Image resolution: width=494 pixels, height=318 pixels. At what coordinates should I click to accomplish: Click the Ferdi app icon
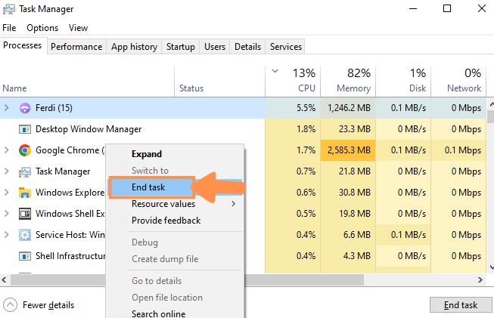pos(25,108)
